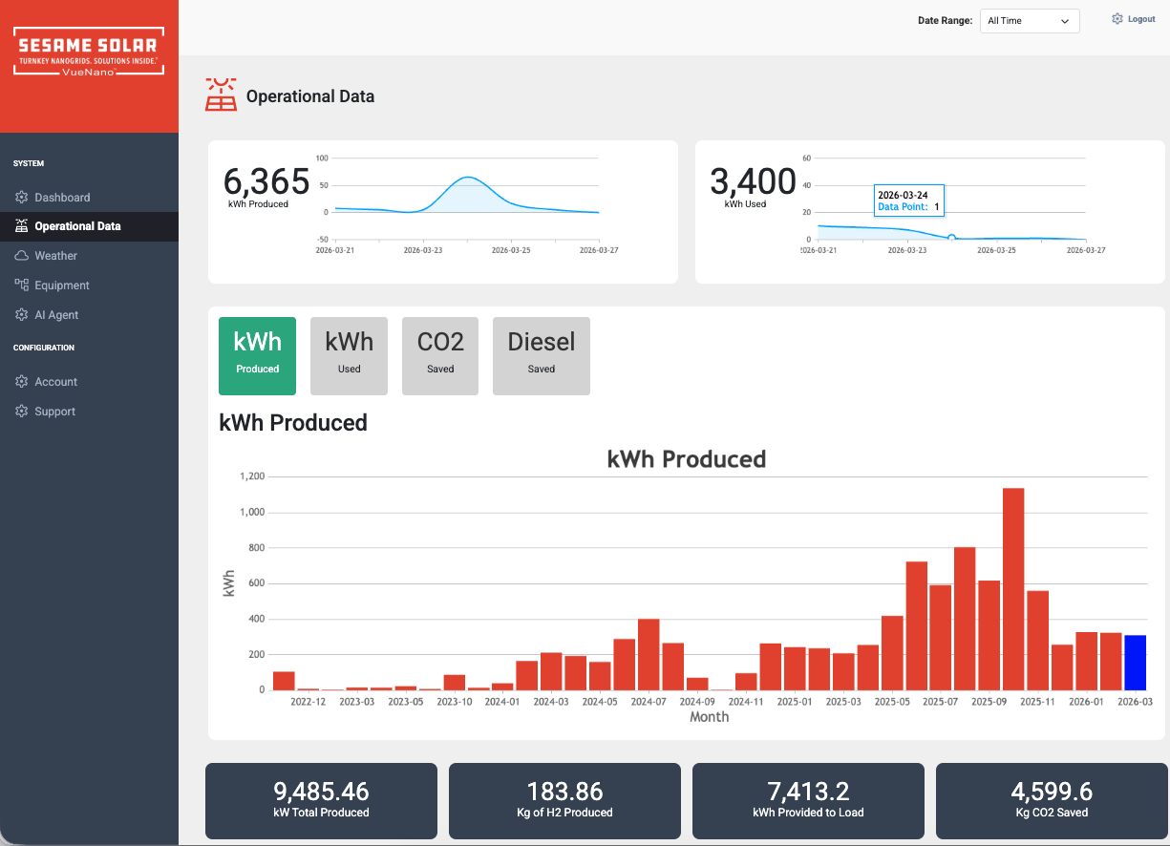Click the Support gear icon
Image resolution: width=1170 pixels, height=846 pixels.
click(x=21, y=411)
